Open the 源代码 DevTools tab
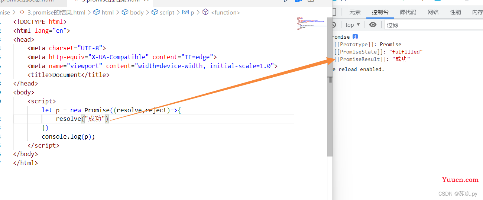Image resolution: width=483 pixels, height=200 pixels. [x=408, y=12]
